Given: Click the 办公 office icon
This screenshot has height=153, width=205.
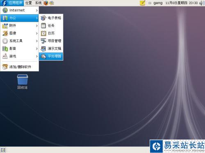Looking at the screenshot, I should tap(5, 18).
